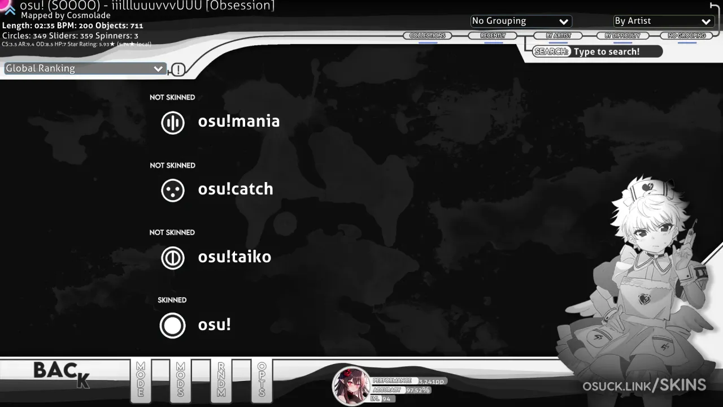Click the Type to search field

point(598,51)
